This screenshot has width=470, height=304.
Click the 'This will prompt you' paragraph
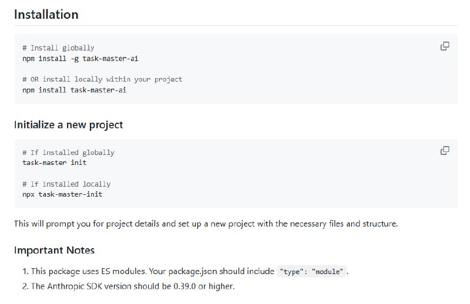(206, 224)
